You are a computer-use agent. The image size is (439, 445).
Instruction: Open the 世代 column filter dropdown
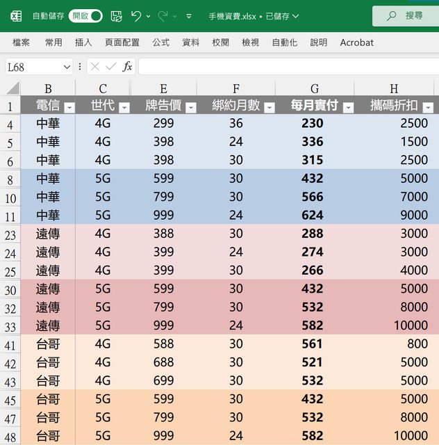(124, 107)
